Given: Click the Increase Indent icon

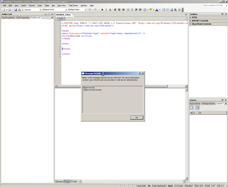Looking at the screenshot, I should coord(140,10).
